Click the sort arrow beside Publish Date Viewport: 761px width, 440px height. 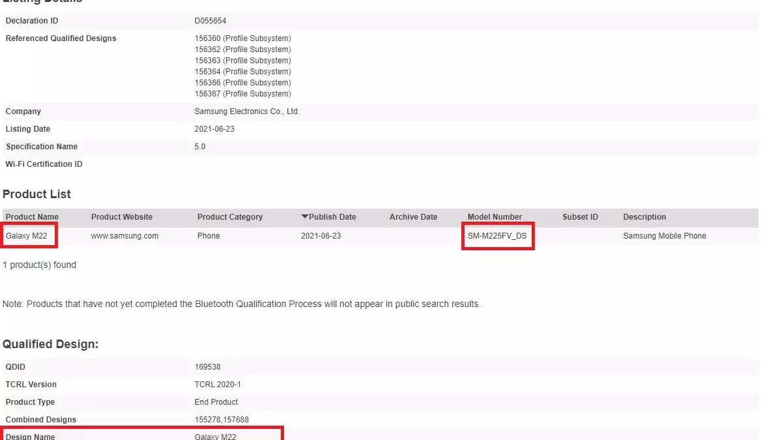click(304, 217)
